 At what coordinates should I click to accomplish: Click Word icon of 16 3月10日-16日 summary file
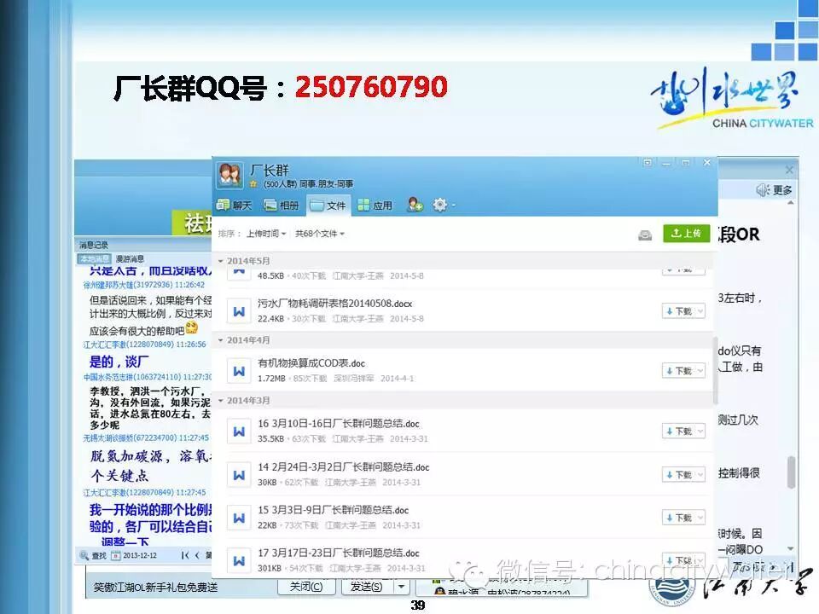[x=239, y=432]
